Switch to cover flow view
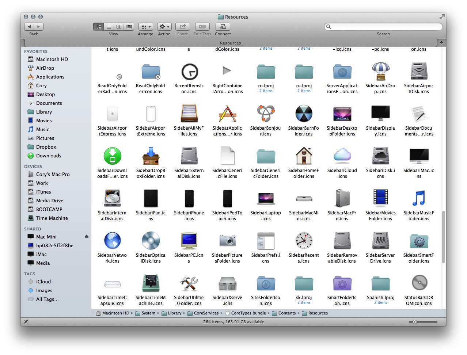This screenshot has height=355, width=467. click(129, 26)
